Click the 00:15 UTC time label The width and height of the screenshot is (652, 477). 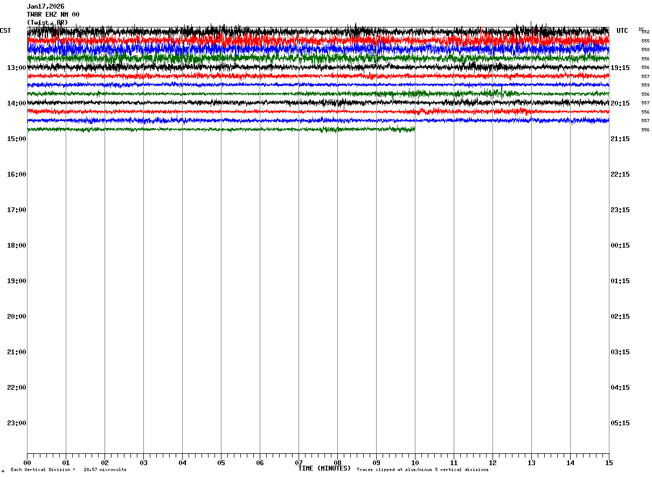tap(620, 245)
